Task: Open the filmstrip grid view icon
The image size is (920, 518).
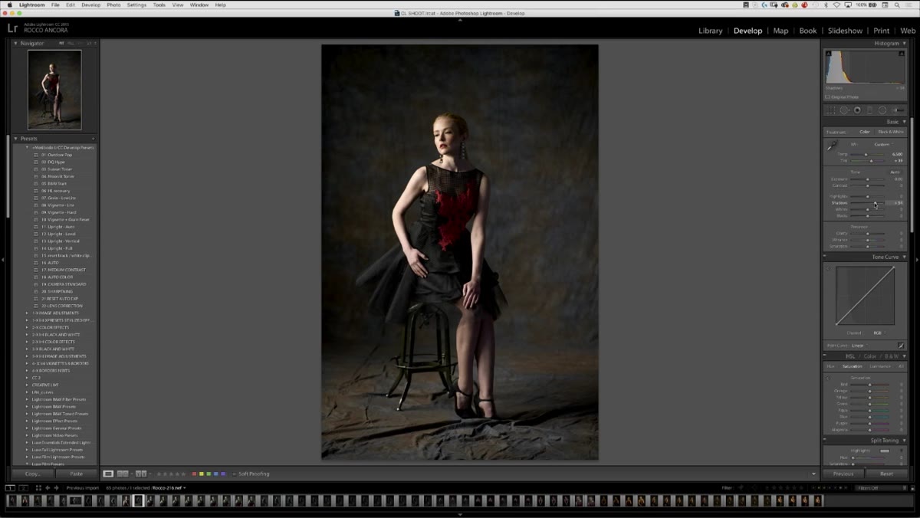Action: click(38, 487)
